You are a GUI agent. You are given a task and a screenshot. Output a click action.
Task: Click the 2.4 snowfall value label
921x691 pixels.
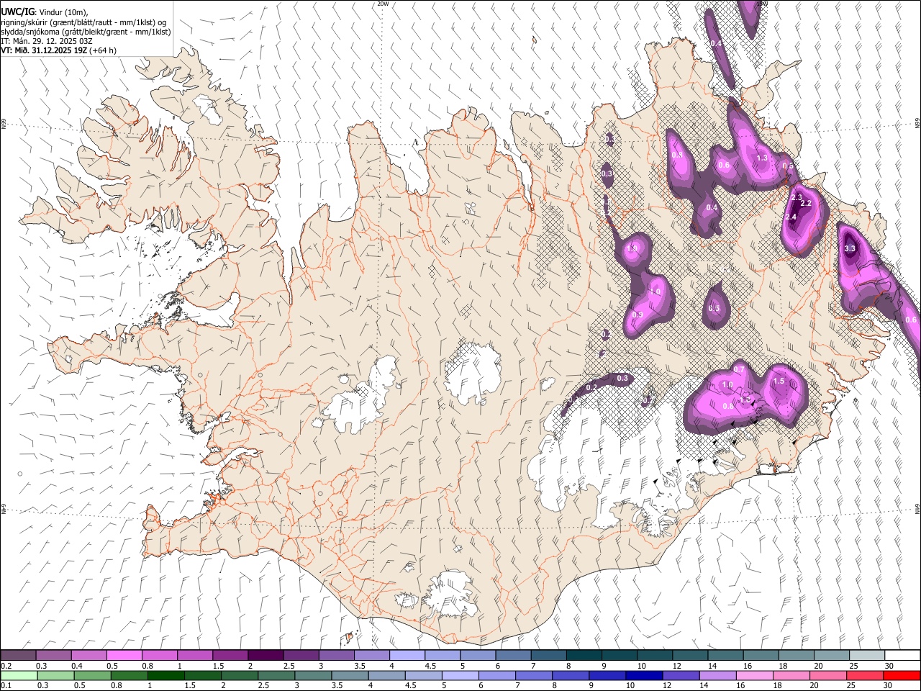[791, 217]
